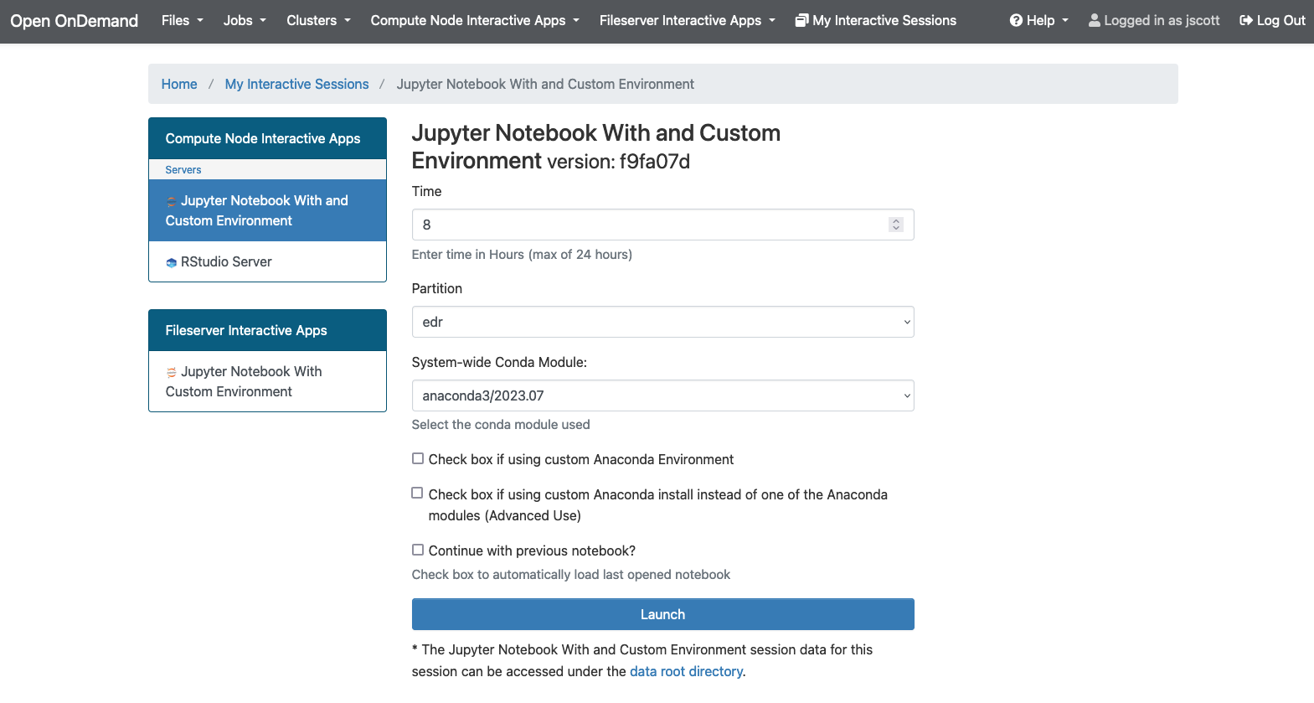Open the Help menu
1314x703 pixels.
[1039, 20]
